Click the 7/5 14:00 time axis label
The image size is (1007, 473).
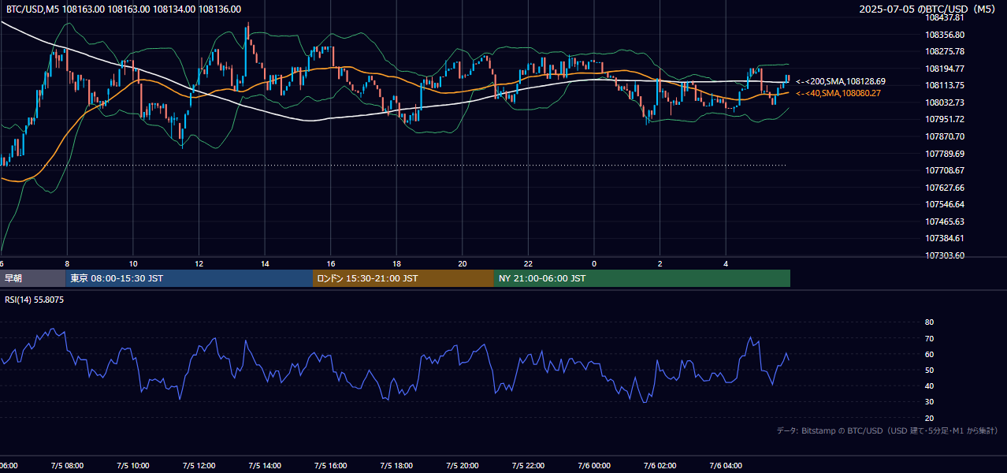265,466
